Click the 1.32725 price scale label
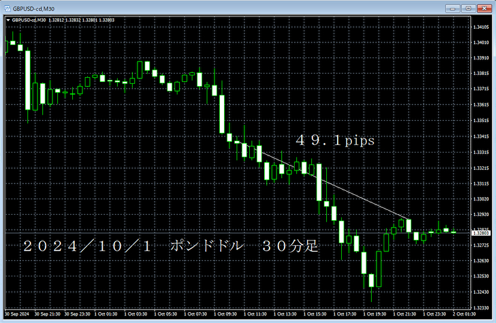This screenshot has width=496, height=323. [481, 245]
